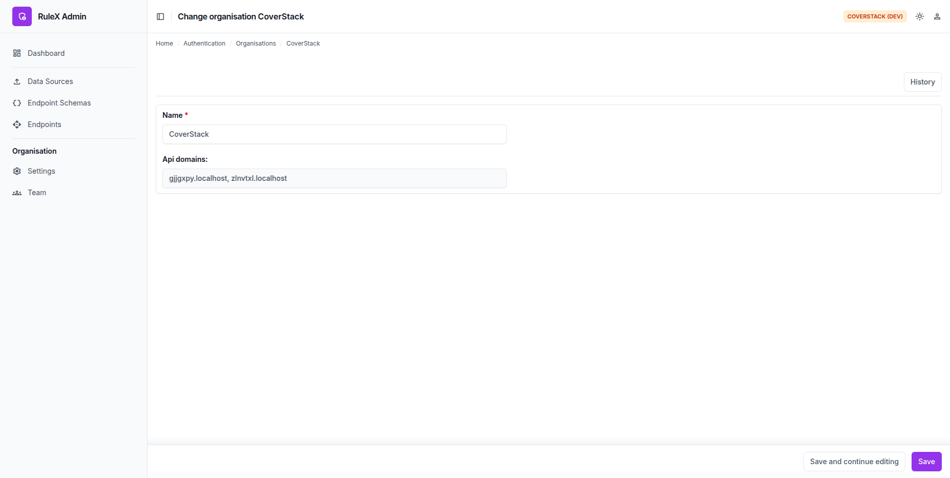The height and width of the screenshot is (478, 950).
Task: Follow the Organisations breadcrumb link
Action: pyautogui.click(x=256, y=44)
